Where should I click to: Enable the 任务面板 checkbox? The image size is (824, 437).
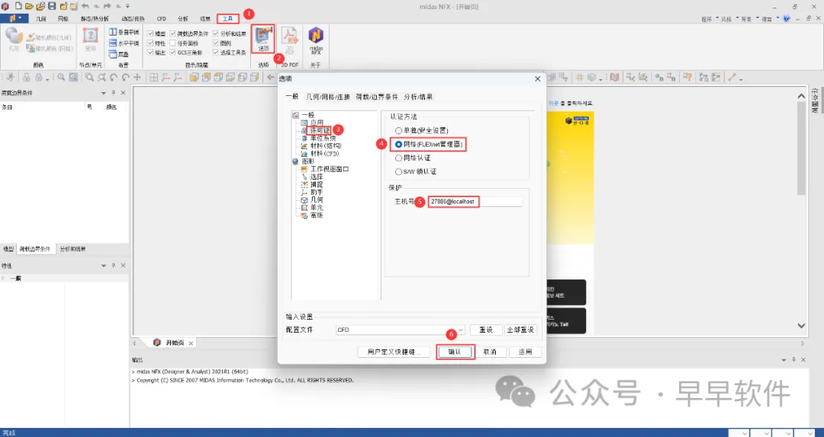click(x=172, y=43)
